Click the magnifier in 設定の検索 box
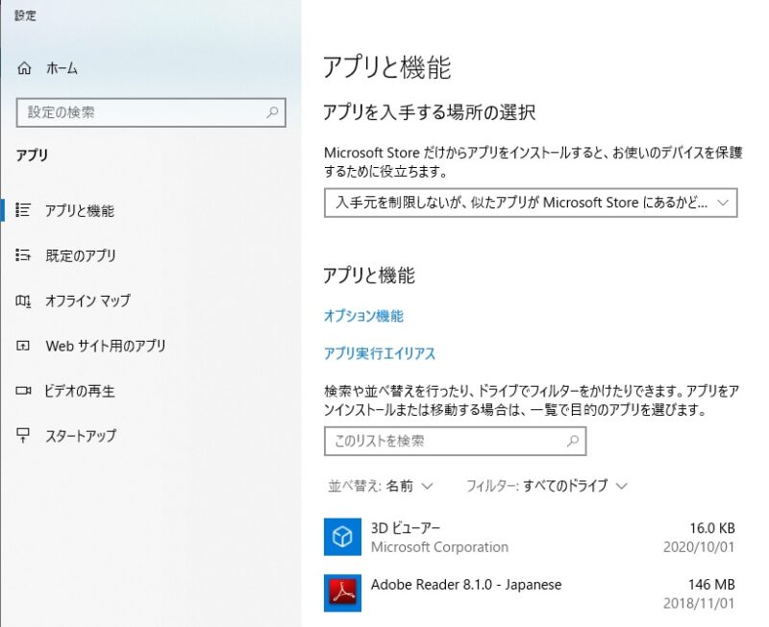This screenshot has height=627, width=769. coord(272,112)
